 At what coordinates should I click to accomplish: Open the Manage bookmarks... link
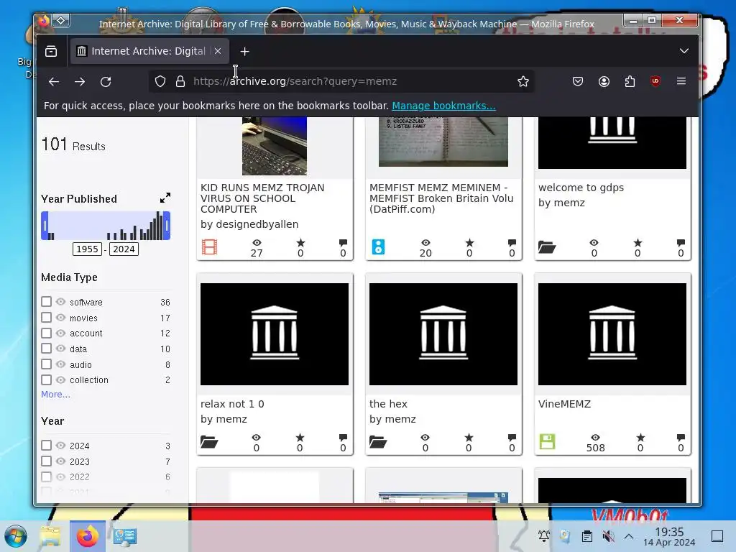pos(443,106)
